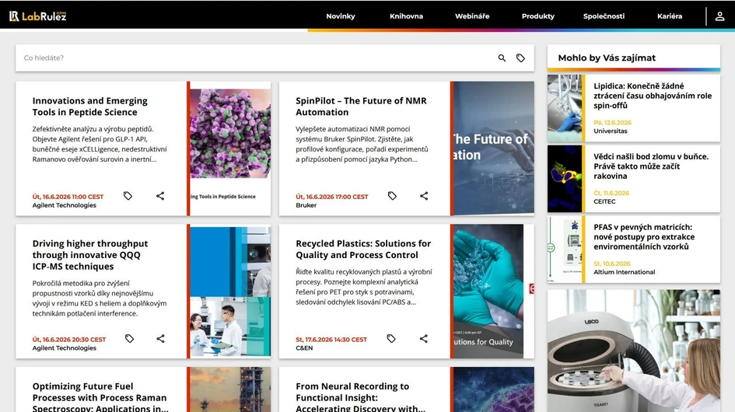
Task: Click the lab scientists ICP-MS thumbnail
Action: (230, 291)
